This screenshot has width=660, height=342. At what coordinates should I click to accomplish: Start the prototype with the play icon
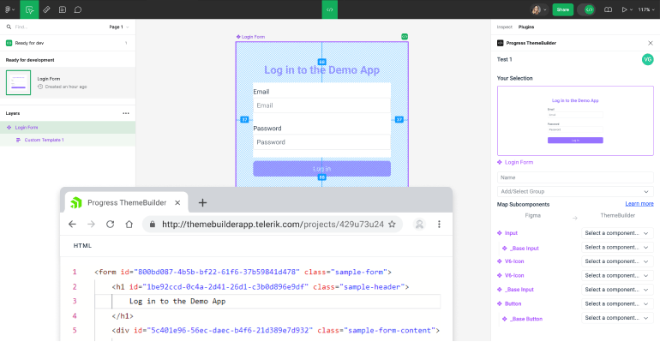(x=624, y=9)
